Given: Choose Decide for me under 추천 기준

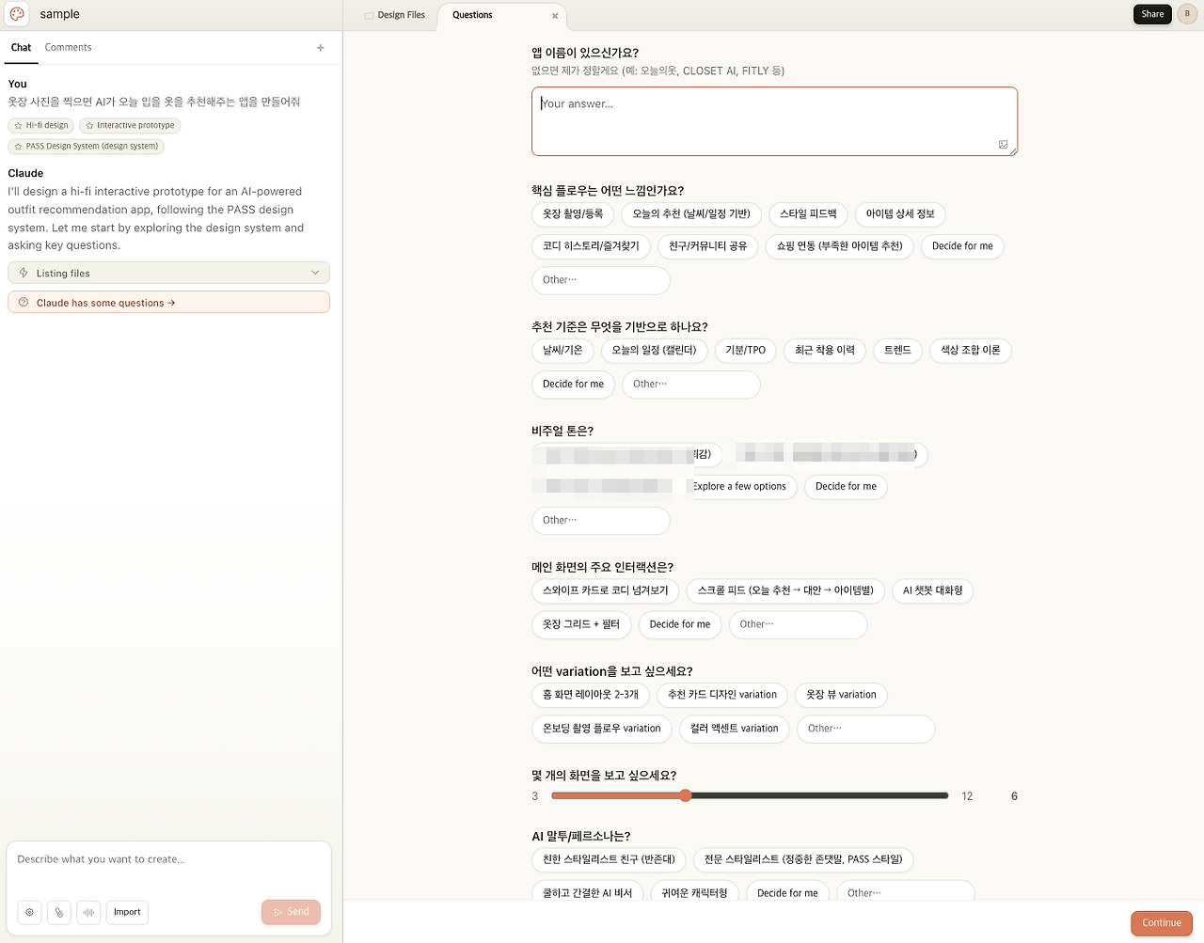Looking at the screenshot, I should [573, 385].
